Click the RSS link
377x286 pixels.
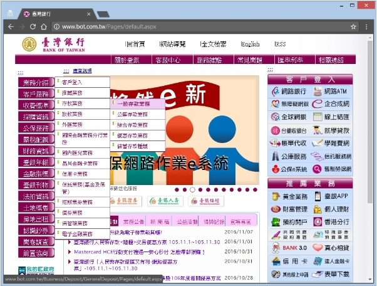[x=280, y=44]
